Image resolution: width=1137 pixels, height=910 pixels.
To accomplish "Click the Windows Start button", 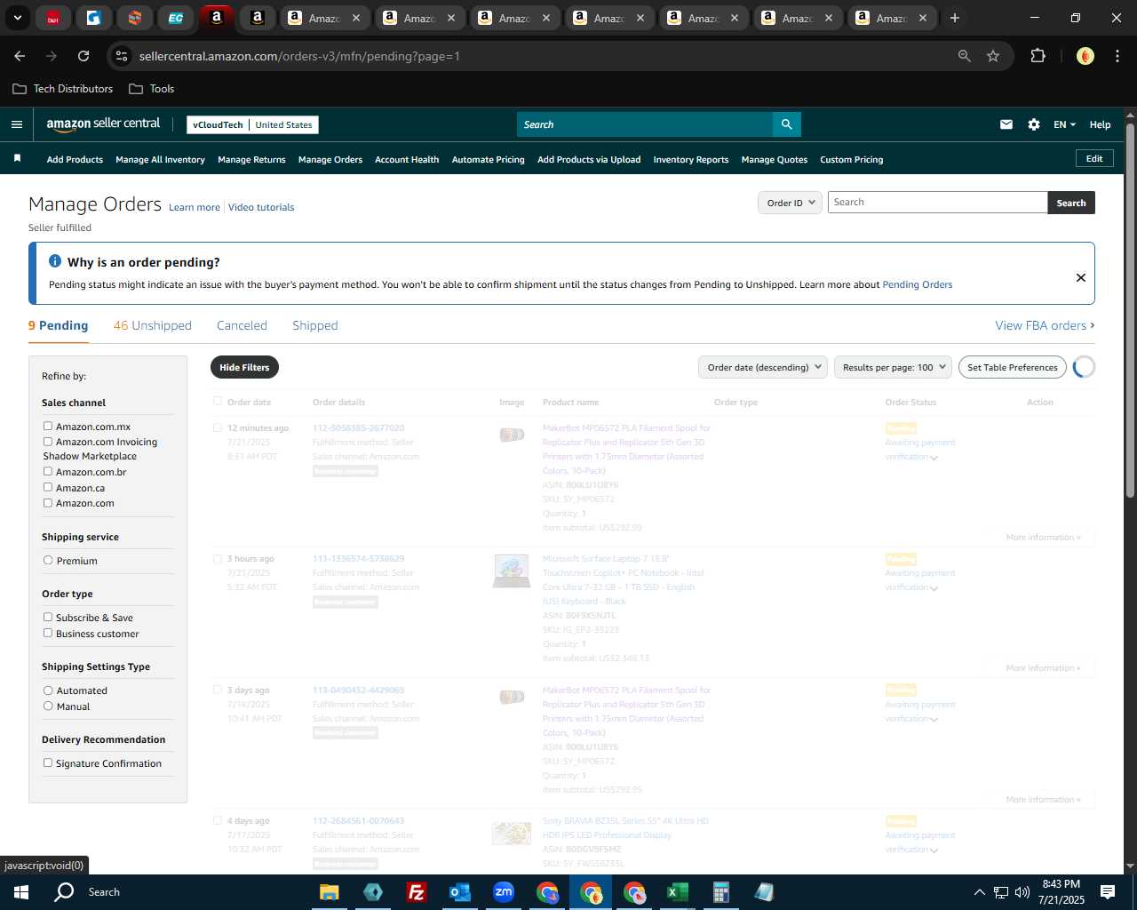I will coord(21,892).
